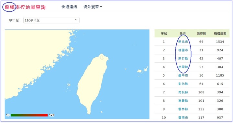Click the green-to-red color legend bar
233x123 pixels.
click(x=29, y=115)
